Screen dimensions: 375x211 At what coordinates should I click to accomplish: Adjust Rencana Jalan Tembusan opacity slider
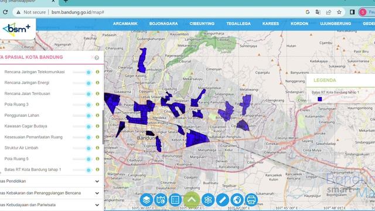pos(82,94)
